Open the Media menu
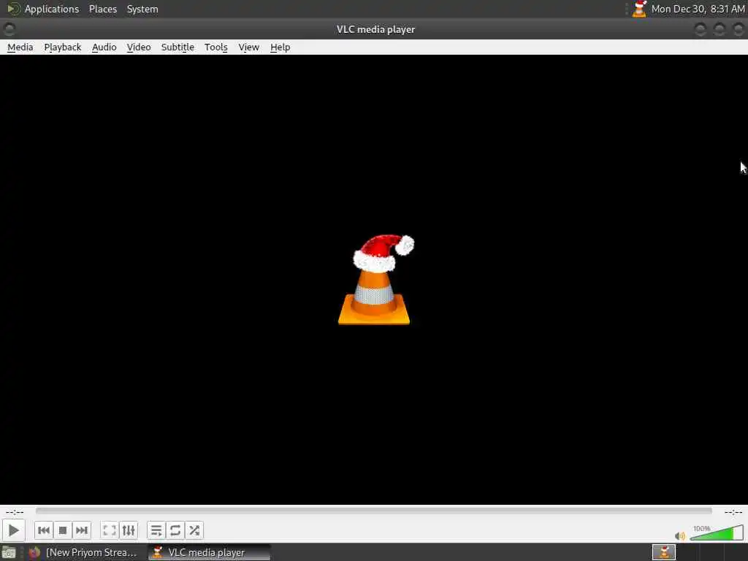This screenshot has height=561, width=748. [x=20, y=47]
